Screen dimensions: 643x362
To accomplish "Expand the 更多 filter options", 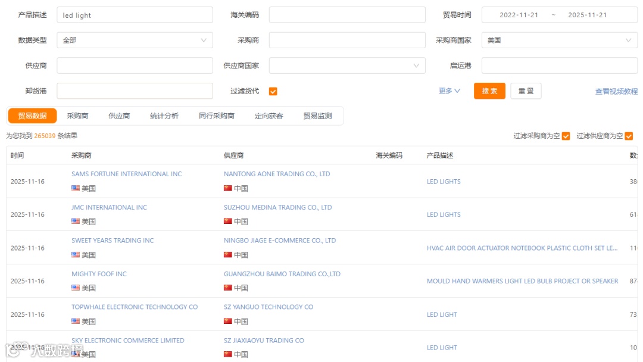I will tap(450, 91).
